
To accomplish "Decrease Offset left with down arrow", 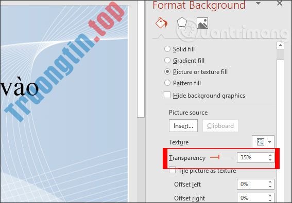I will 270,187.
